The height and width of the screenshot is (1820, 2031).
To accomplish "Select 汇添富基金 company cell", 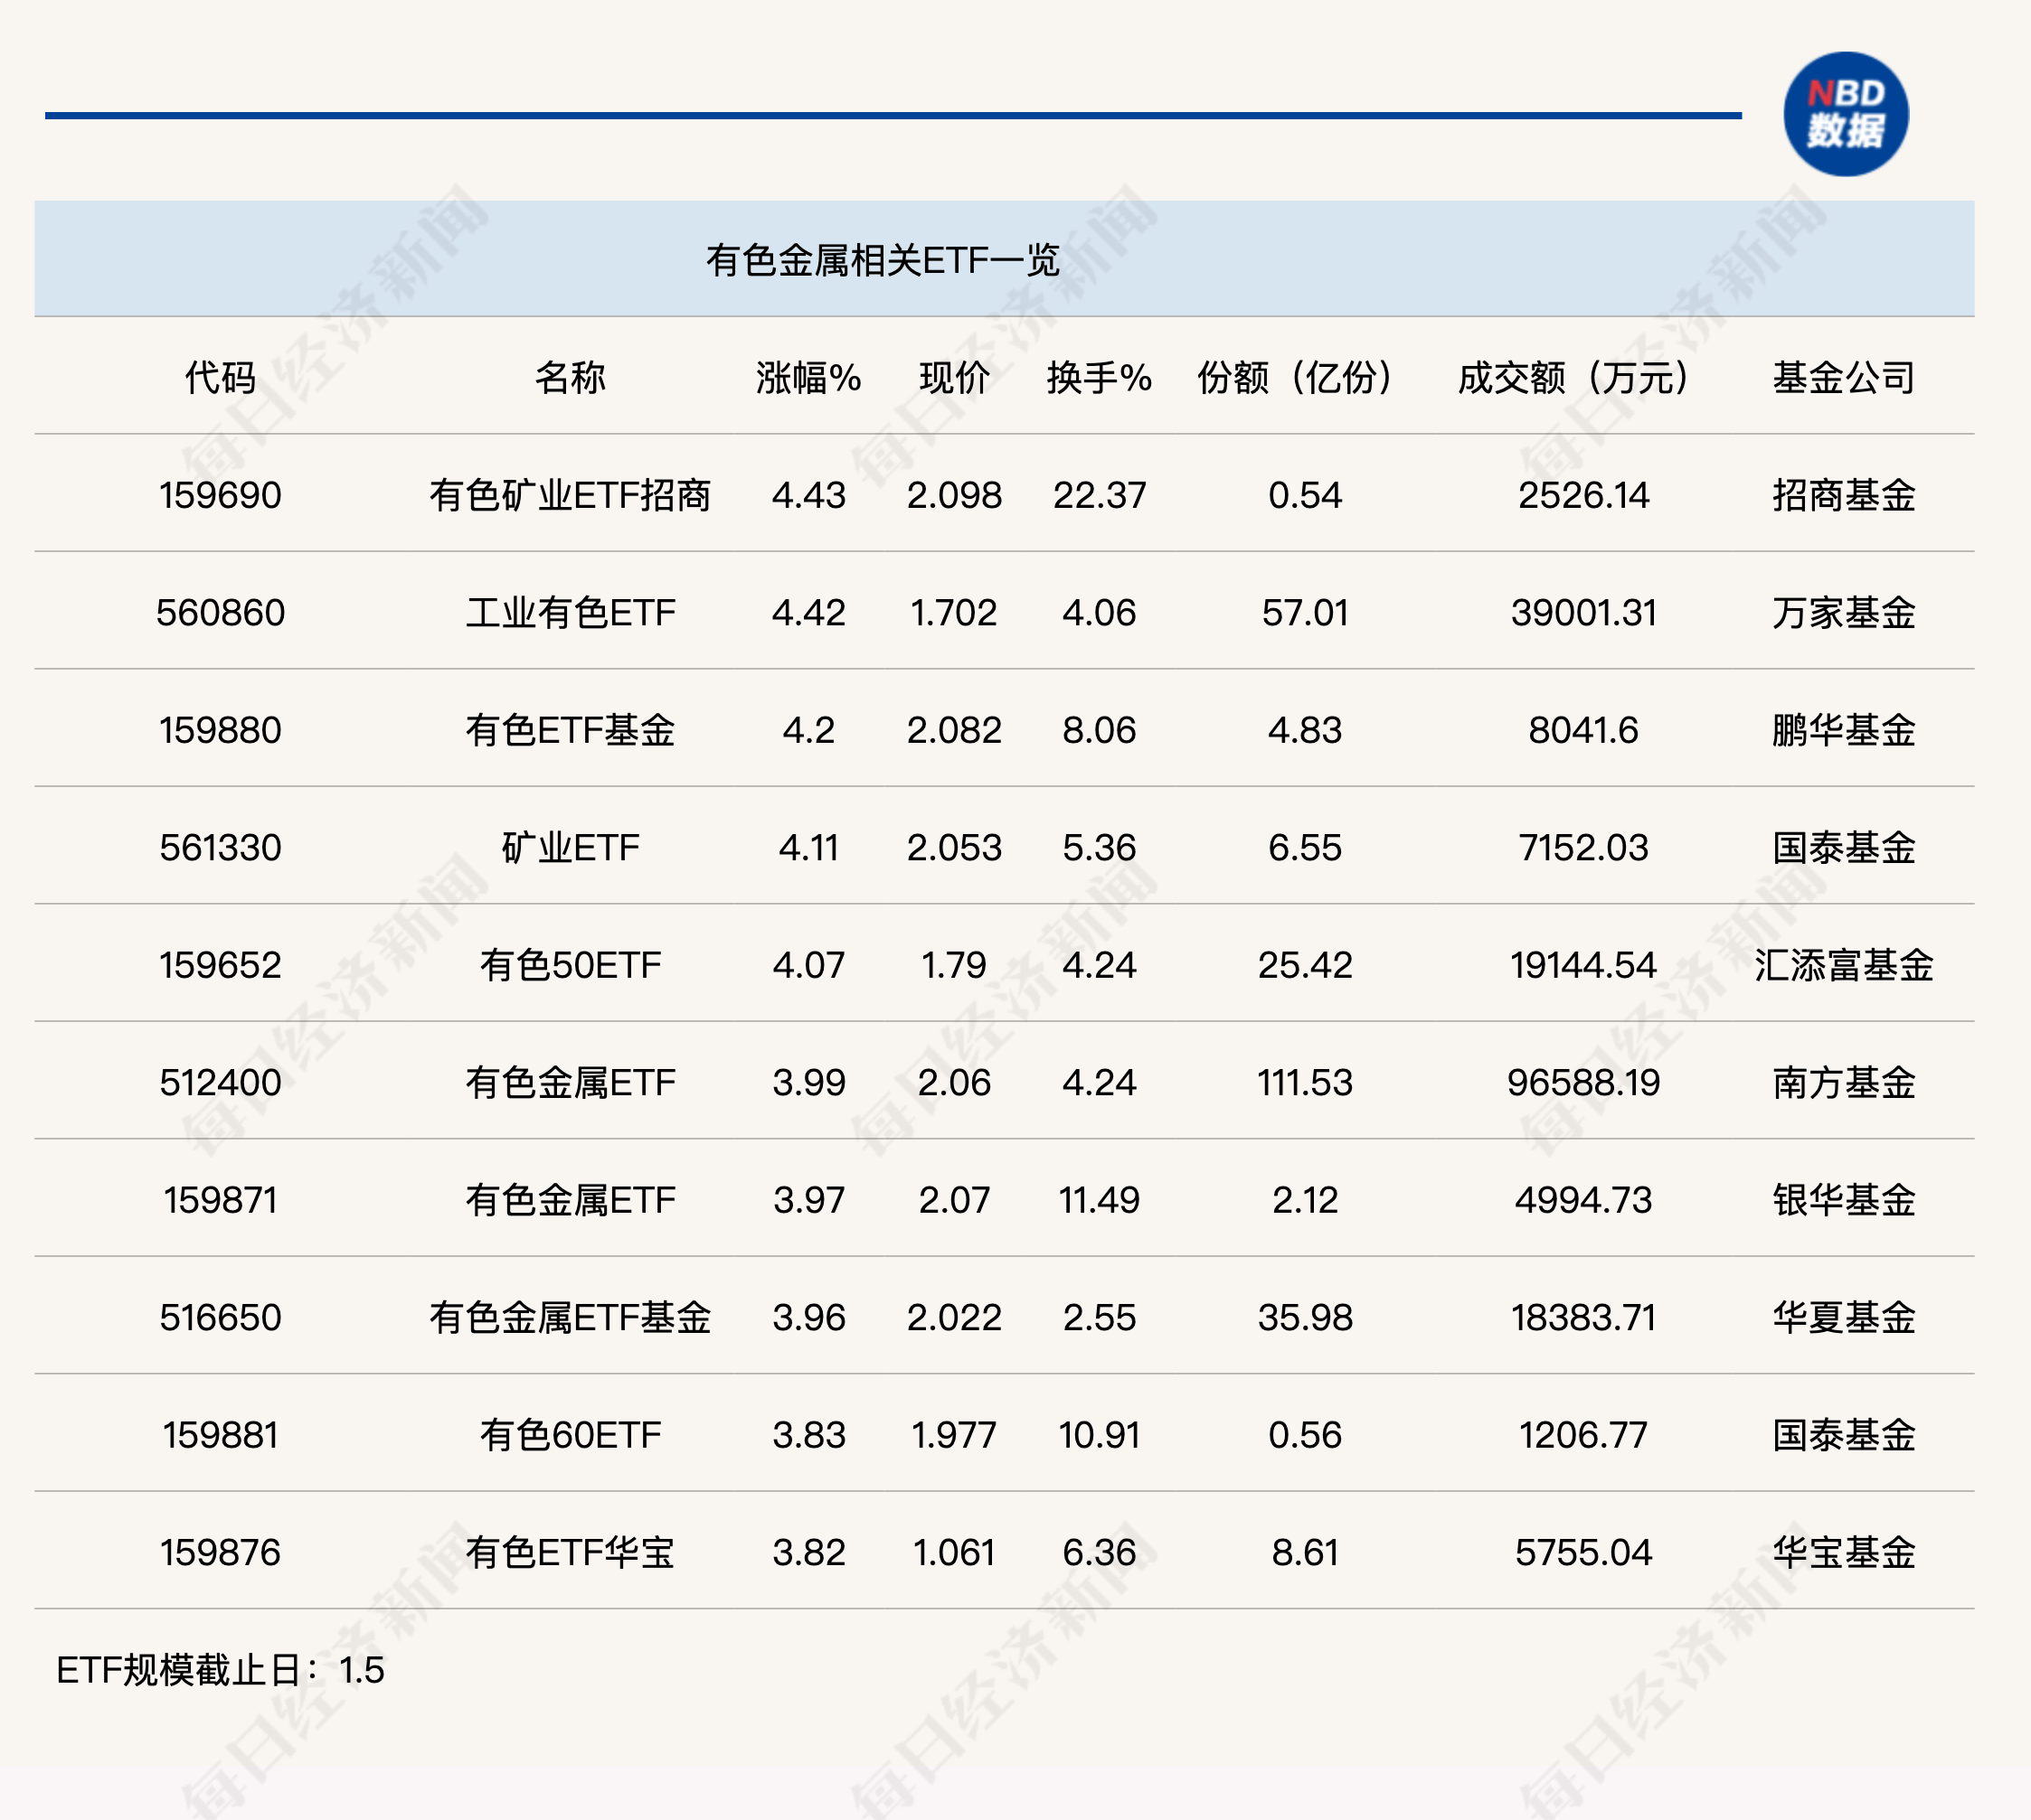I will click(x=1843, y=965).
